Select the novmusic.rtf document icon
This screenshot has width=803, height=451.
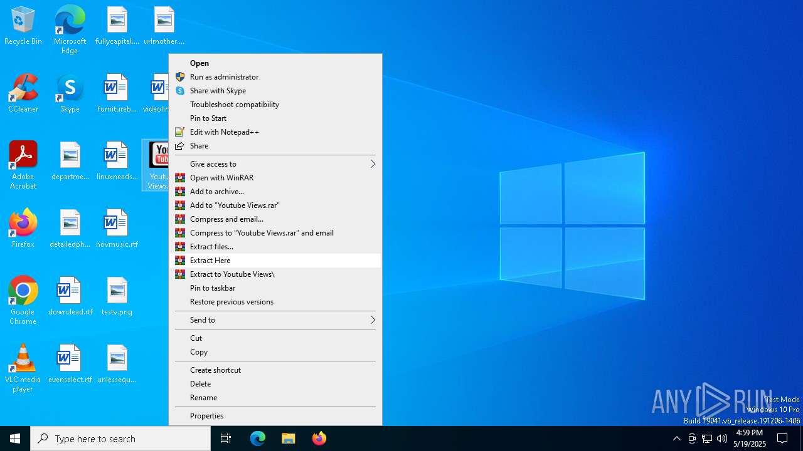tap(117, 229)
